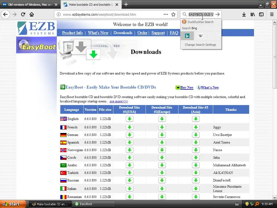Open the browser home page icon

[32, 14]
